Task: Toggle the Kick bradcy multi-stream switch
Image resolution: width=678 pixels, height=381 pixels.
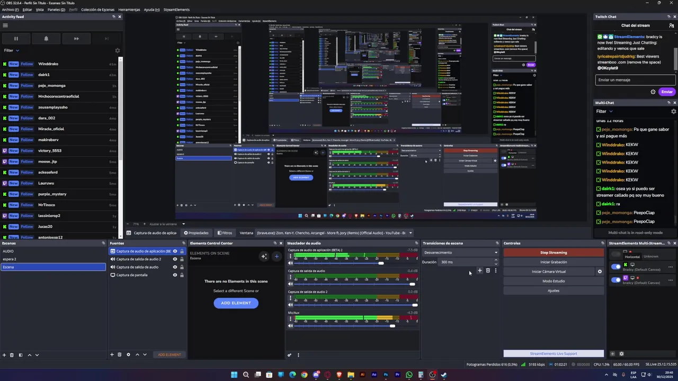Action: pyautogui.click(x=615, y=267)
